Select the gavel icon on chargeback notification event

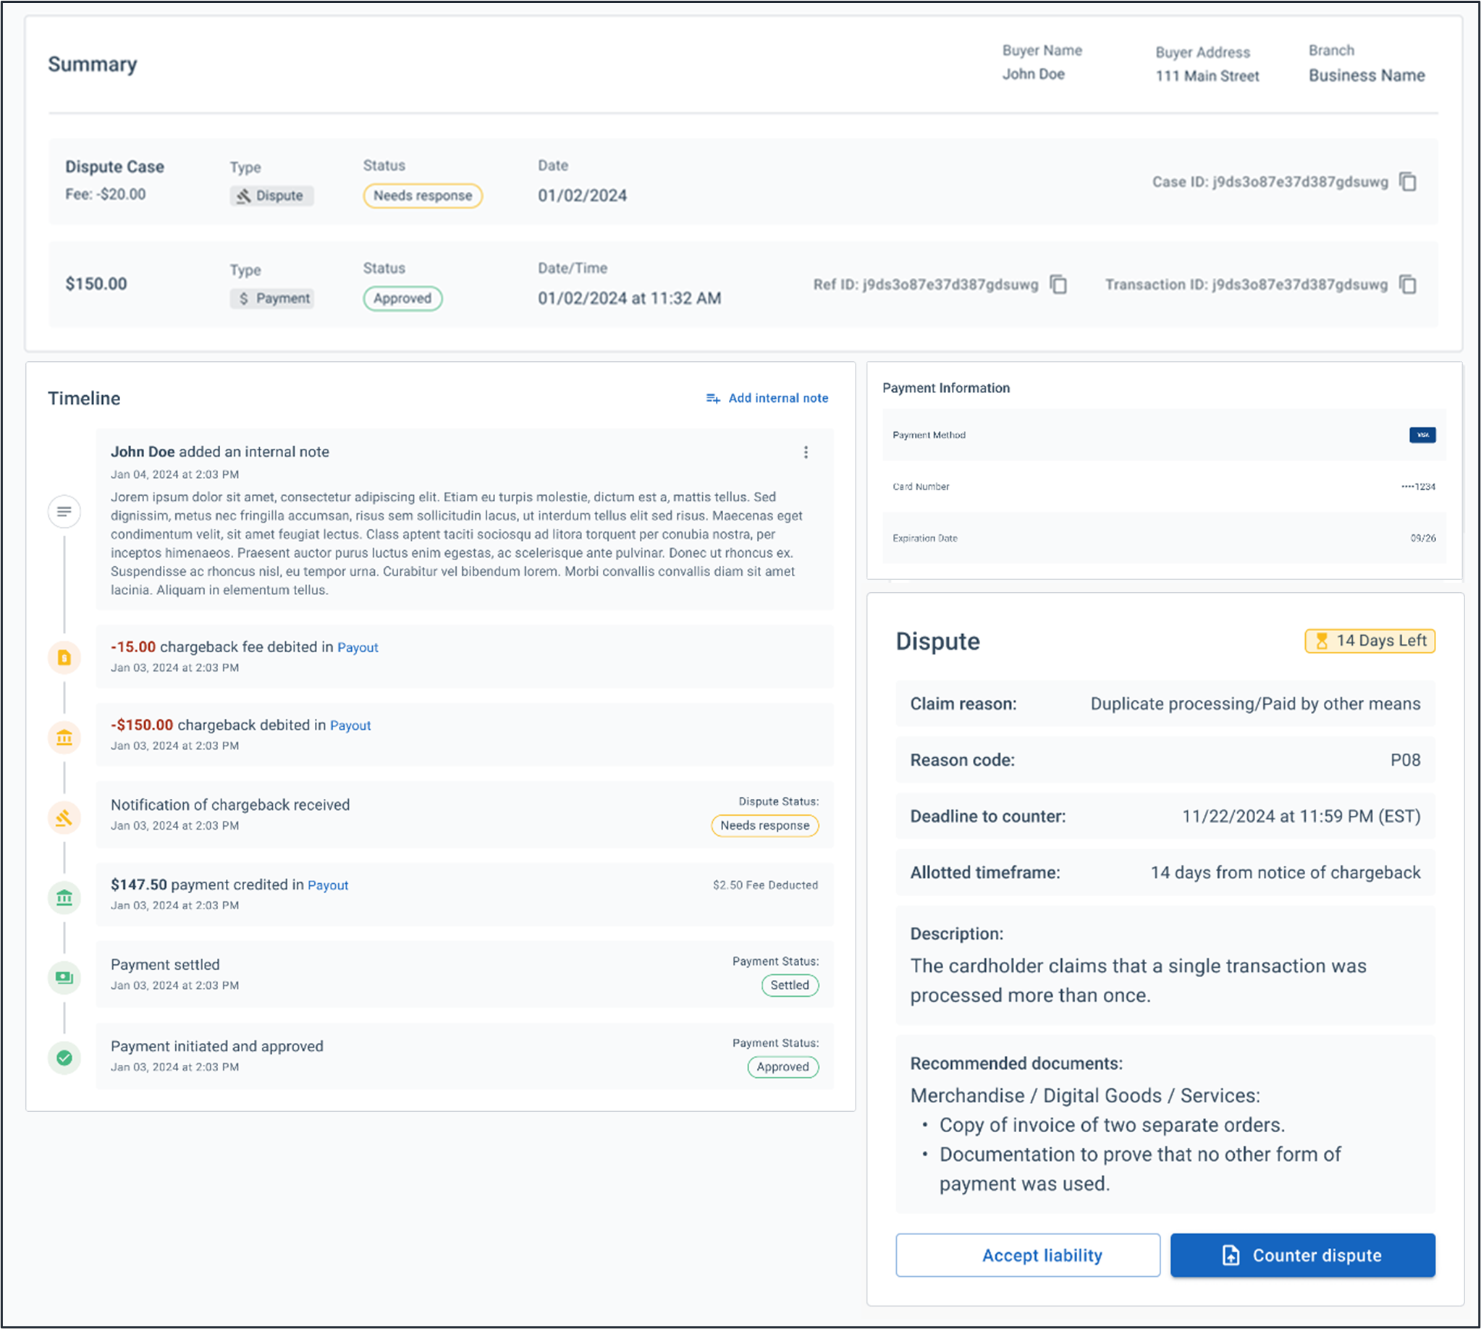pos(64,818)
